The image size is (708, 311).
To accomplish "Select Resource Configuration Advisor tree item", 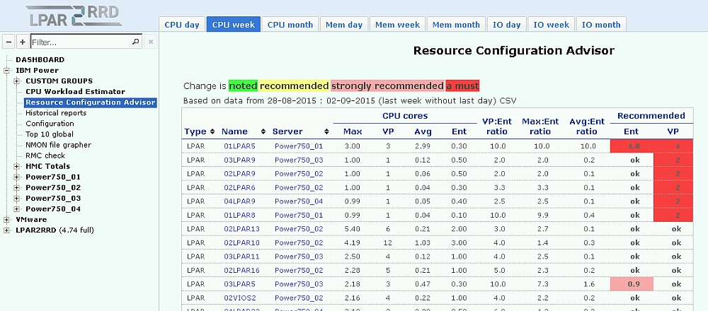I will 91,102.
